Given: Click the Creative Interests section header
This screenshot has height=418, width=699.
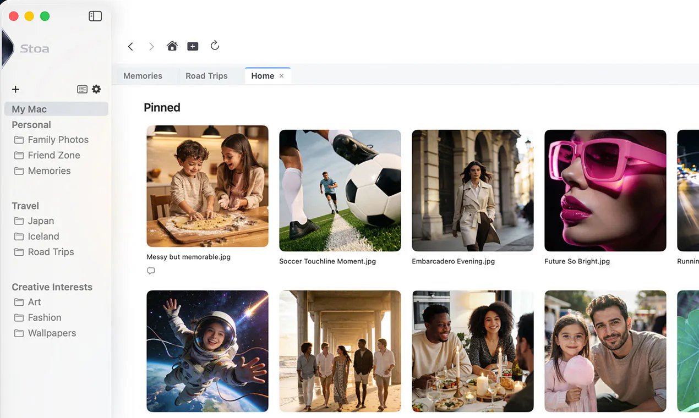Looking at the screenshot, I should coord(52,287).
